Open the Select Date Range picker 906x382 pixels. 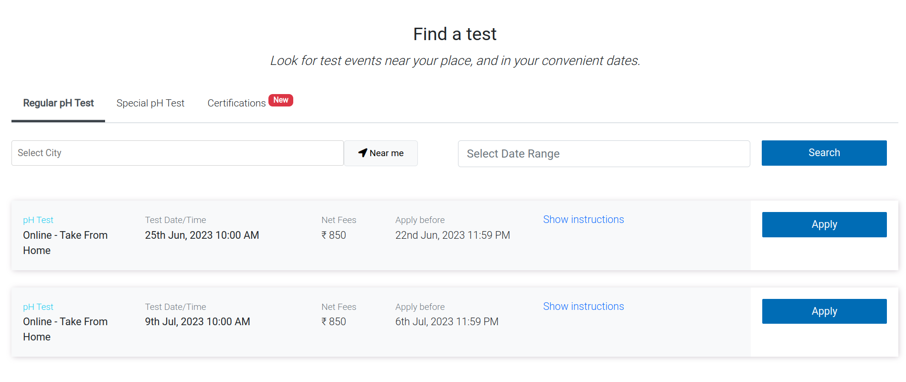[603, 154]
